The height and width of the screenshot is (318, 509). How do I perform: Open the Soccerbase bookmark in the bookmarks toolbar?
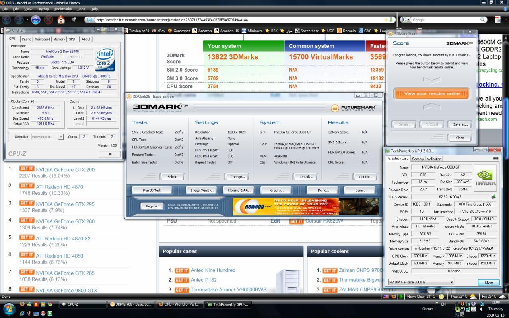[x=307, y=31]
